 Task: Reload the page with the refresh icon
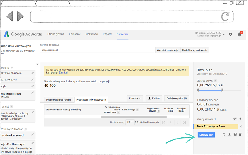225,16
